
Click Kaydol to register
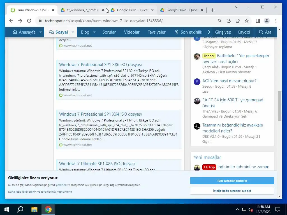(244, 32)
